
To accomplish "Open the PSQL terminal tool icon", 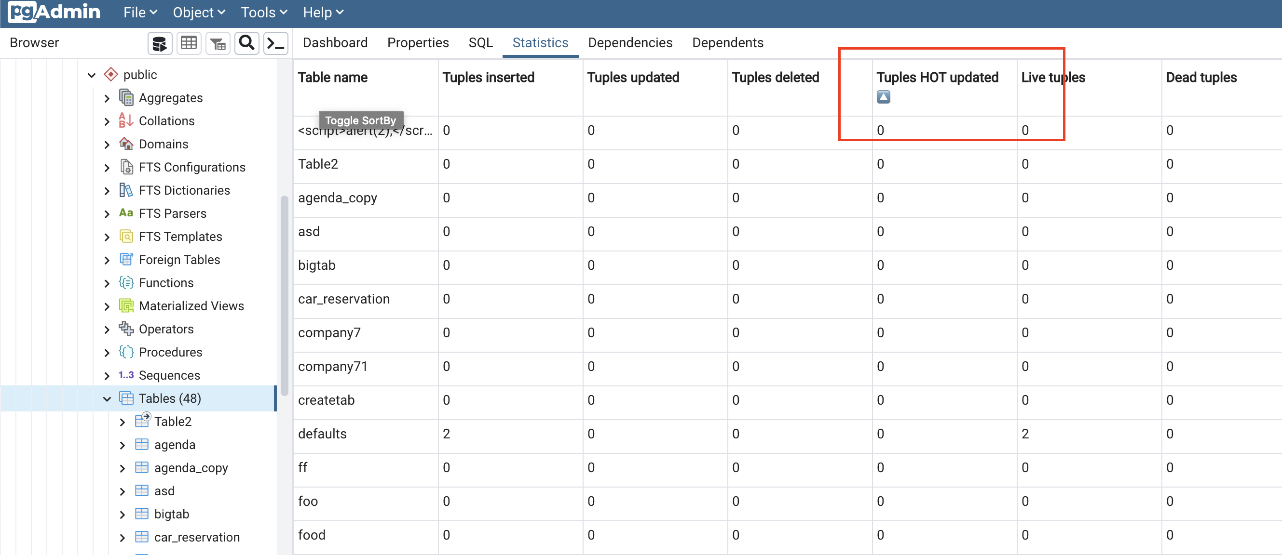I will [276, 43].
